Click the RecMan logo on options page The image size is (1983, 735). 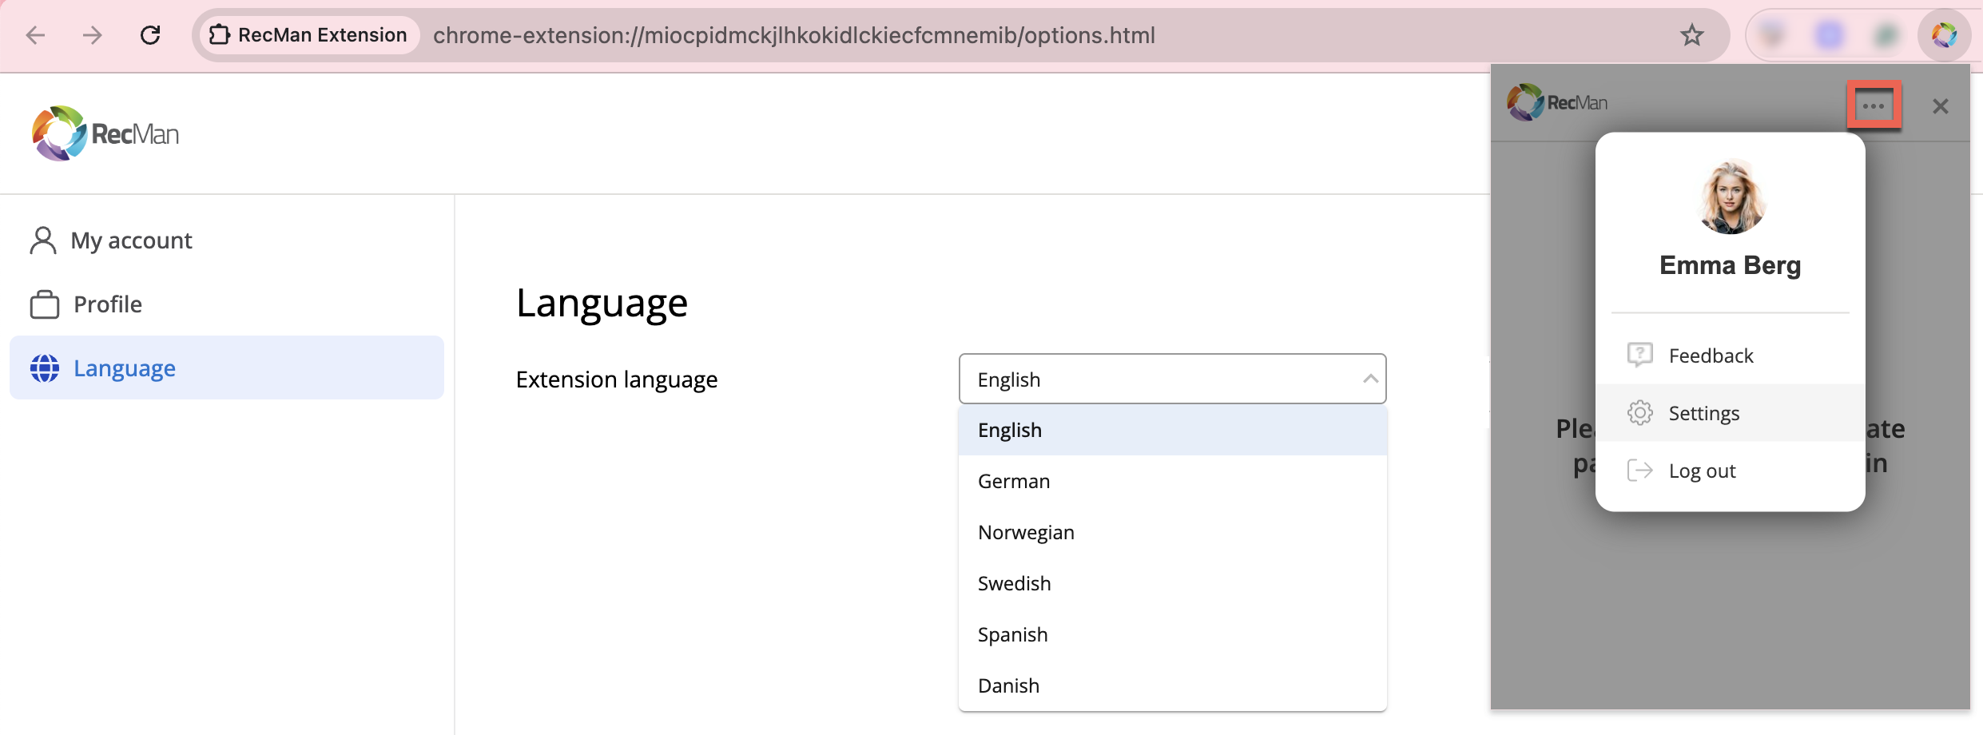[x=105, y=133]
